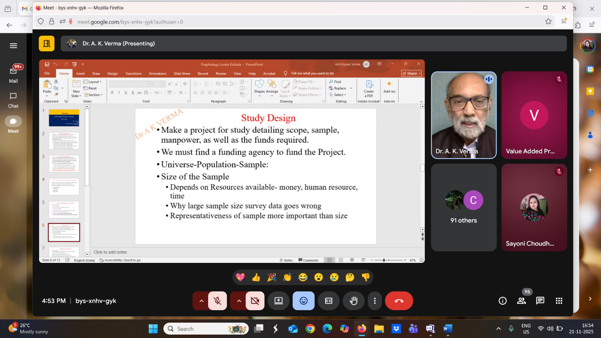Open the meeting details info icon
The width and height of the screenshot is (601, 338).
coord(503,301)
